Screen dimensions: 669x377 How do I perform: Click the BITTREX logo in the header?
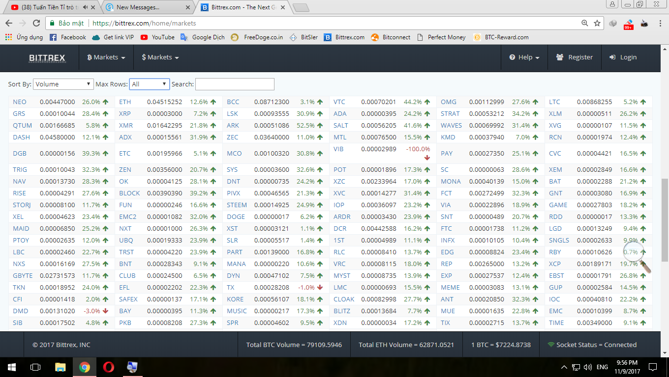[x=47, y=58]
